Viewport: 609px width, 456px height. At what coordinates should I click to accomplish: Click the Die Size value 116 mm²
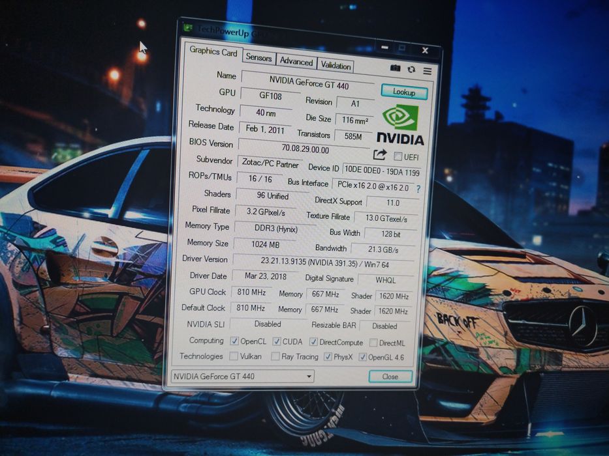pyautogui.click(x=354, y=121)
